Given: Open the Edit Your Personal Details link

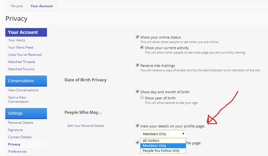Looking at the screenshot, I should (86, 126).
